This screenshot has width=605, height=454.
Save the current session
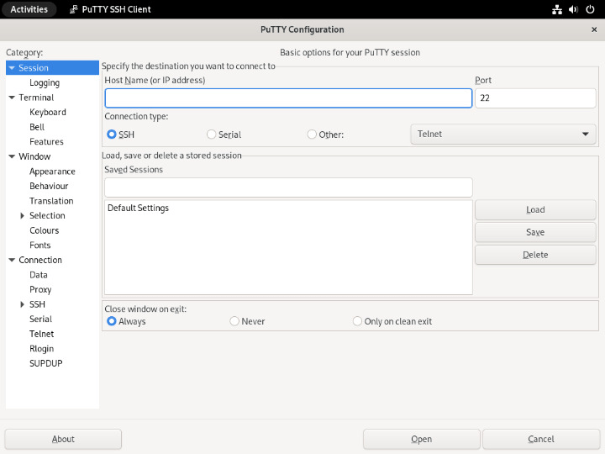(535, 232)
